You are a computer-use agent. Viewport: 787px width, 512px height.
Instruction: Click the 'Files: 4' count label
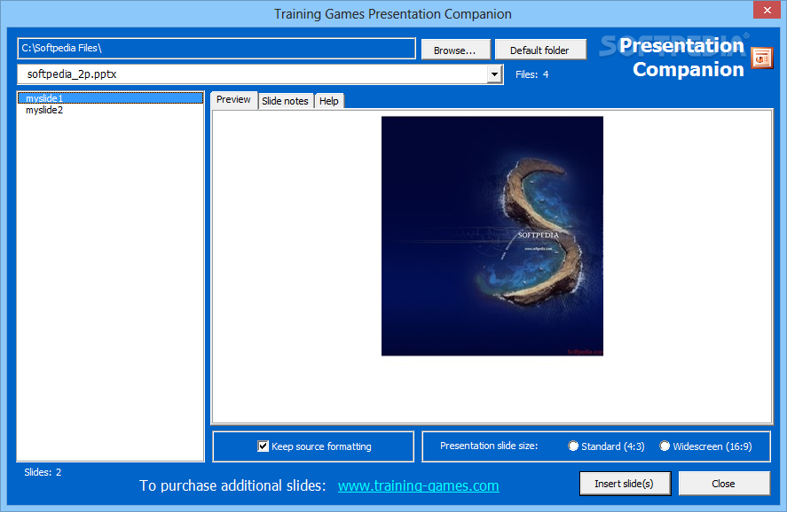coord(532,74)
